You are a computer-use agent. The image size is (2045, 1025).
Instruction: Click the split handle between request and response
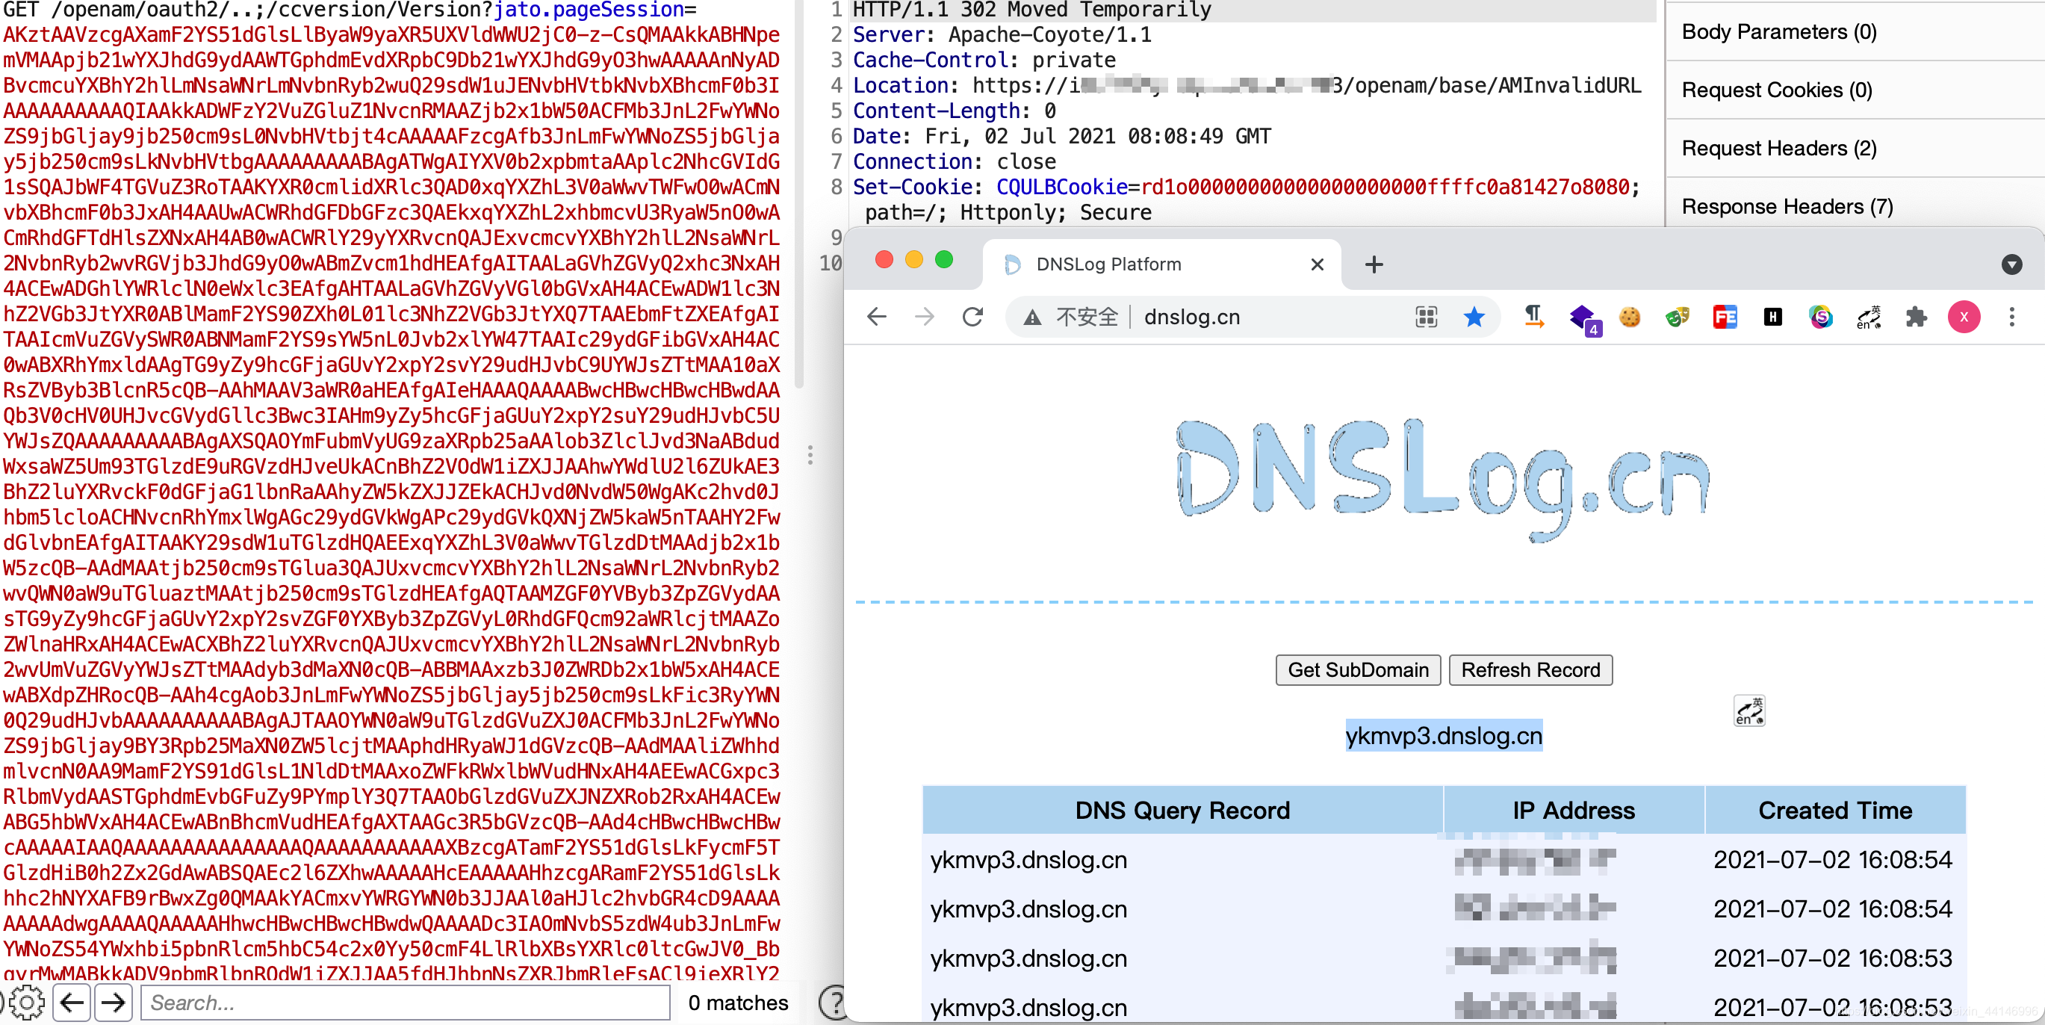[810, 455]
